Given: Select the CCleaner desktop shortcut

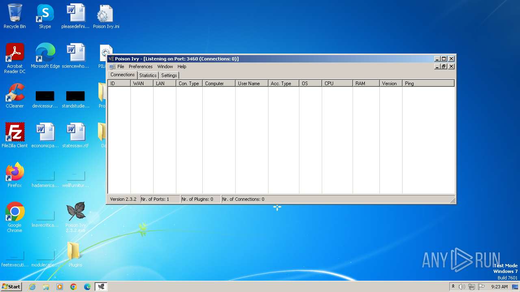Looking at the screenshot, I should point(15,96).
